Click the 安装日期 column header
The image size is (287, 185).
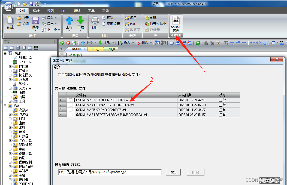pyautogui.click(x=198, y=95)
